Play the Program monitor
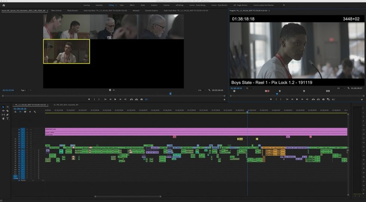 coord(297,99)
